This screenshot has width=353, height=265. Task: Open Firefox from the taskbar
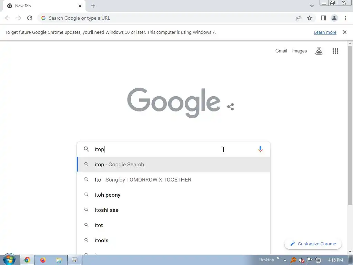(x=43, y=260)
